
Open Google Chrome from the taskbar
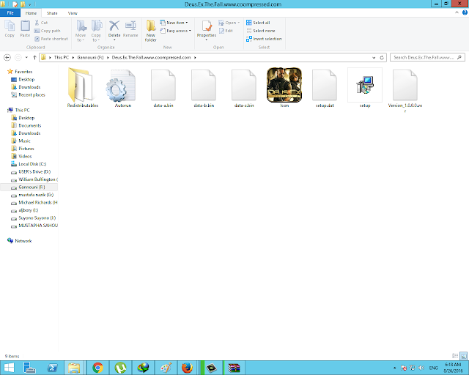pos(97,368)
